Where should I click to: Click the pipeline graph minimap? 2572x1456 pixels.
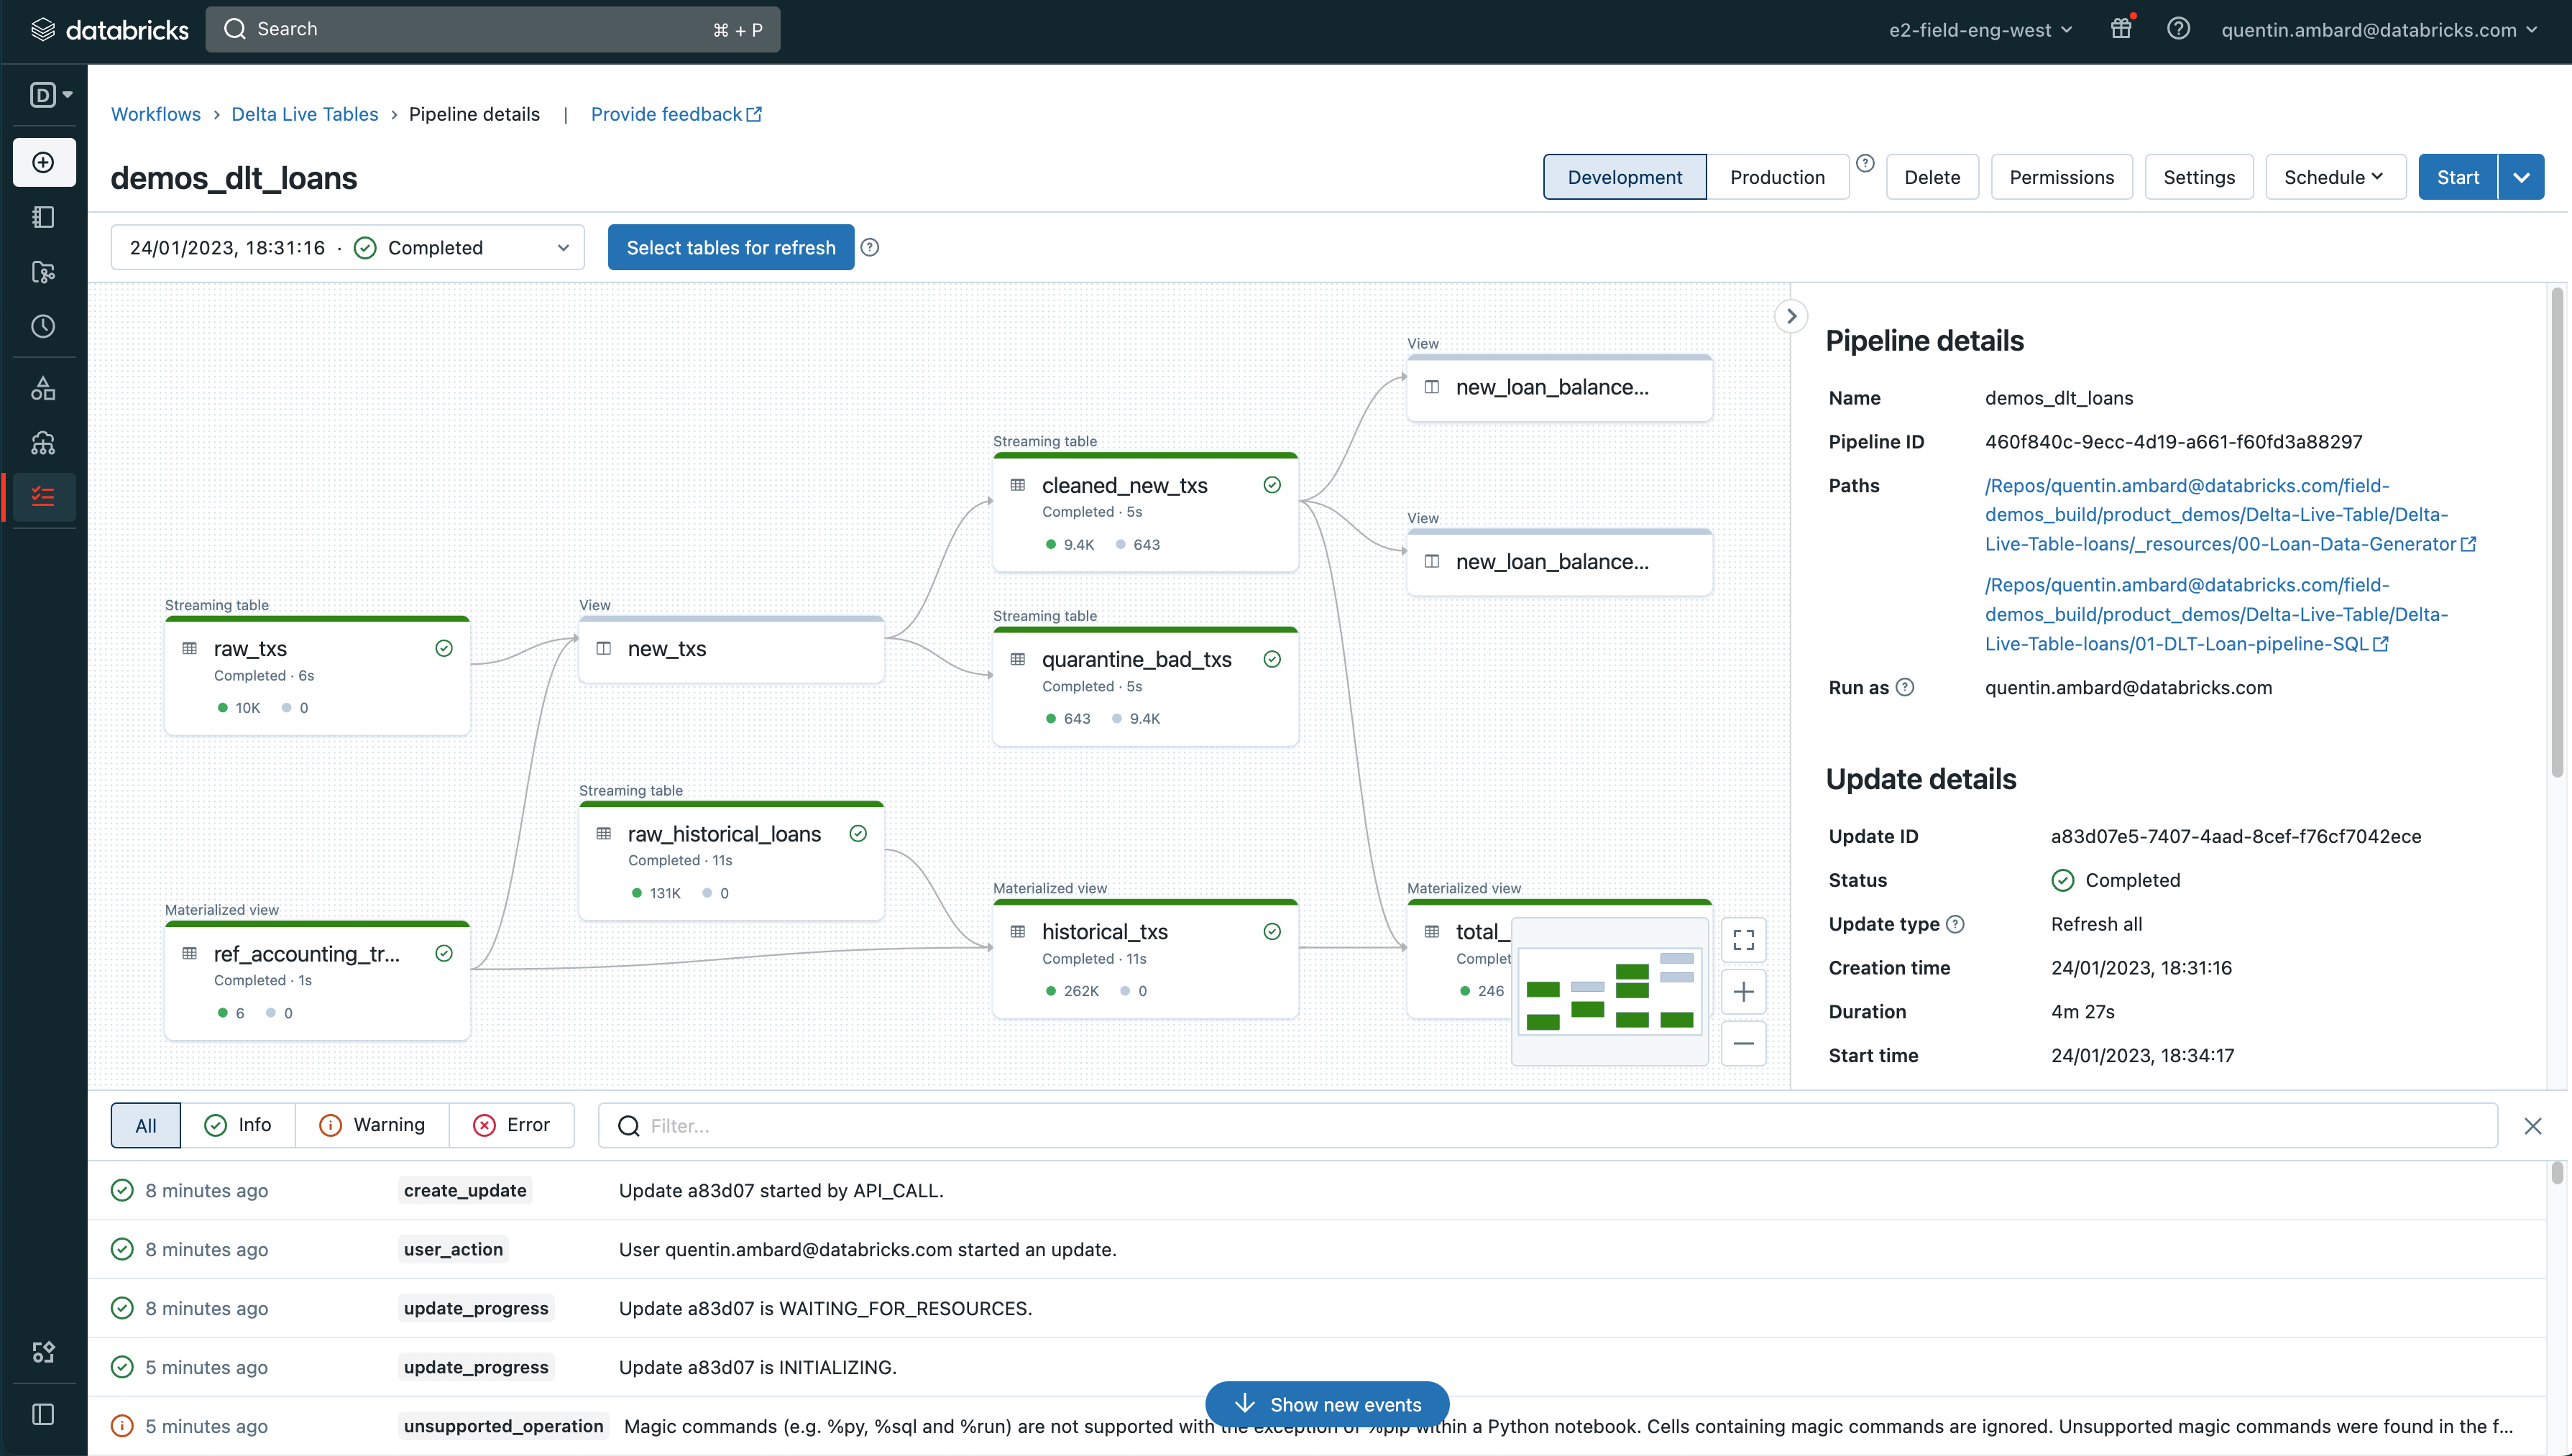(1609, 991)
